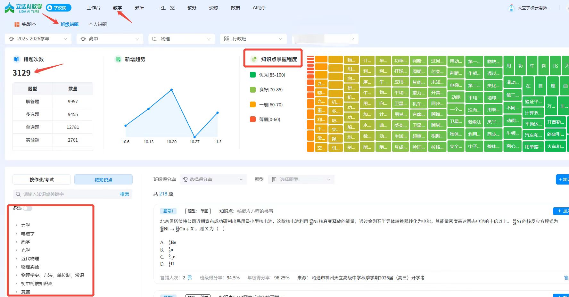
Task: Click the 知识点掌握程度 pie icon
Action: (254, 59)
